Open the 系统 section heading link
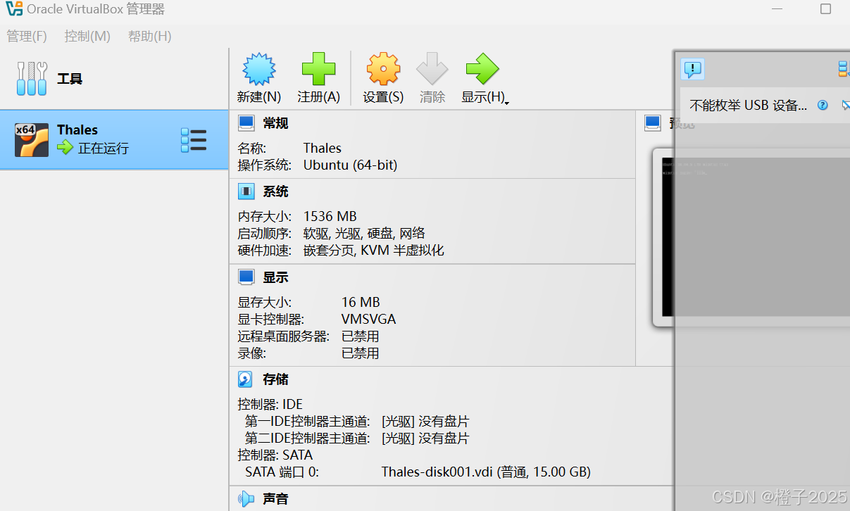Viewport: 850px width, 511px height. point(275,191)
